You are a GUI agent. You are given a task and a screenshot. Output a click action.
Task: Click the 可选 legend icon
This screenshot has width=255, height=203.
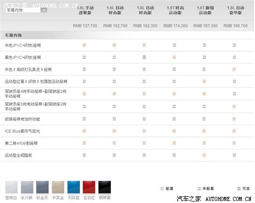click(x=239, y=189)
